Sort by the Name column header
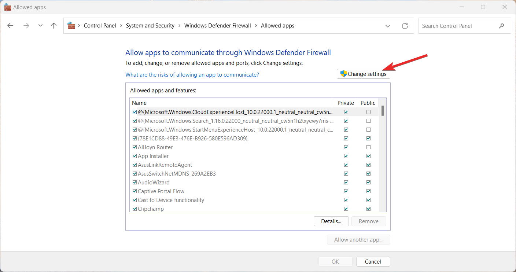Screen dimensions: 516x272 (232, 103)
